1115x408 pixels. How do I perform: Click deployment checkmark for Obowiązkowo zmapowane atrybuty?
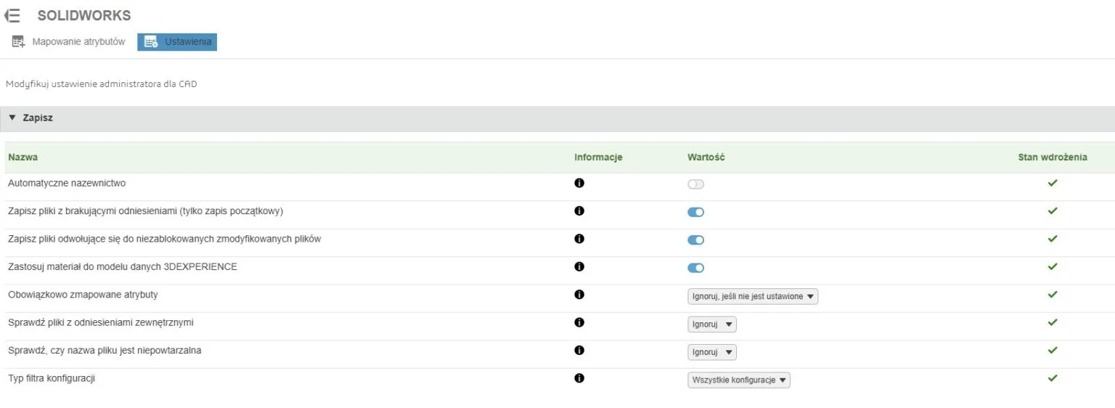click(1053, 294)
